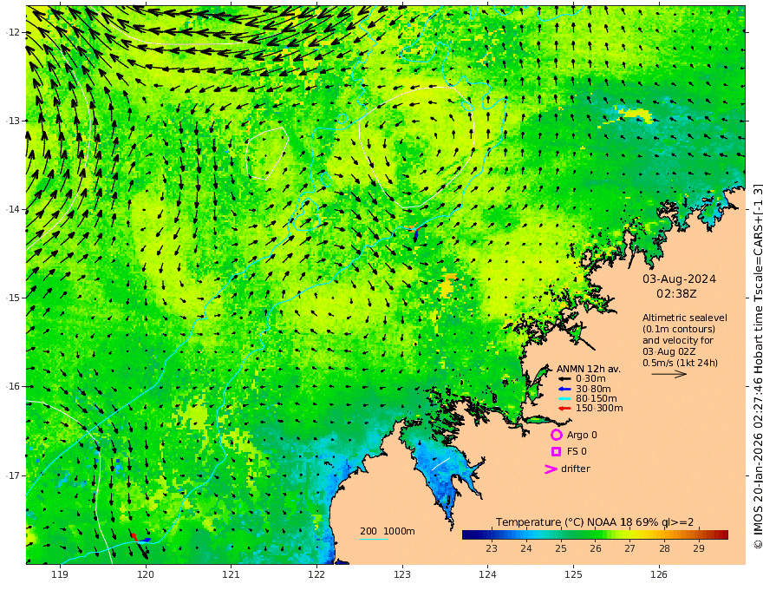This screenshot has width=763, height=590.
Task: Click the longitude axis label 124
Action: (487, 574)
